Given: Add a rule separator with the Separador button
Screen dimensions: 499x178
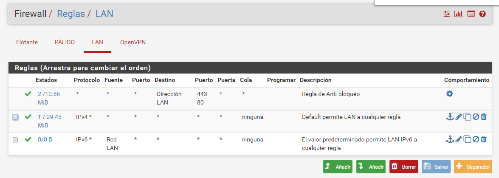Looking at the screenshot, I should pos(473,167).
